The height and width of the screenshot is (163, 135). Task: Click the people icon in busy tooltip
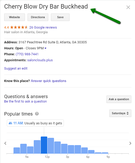point(10,123)
